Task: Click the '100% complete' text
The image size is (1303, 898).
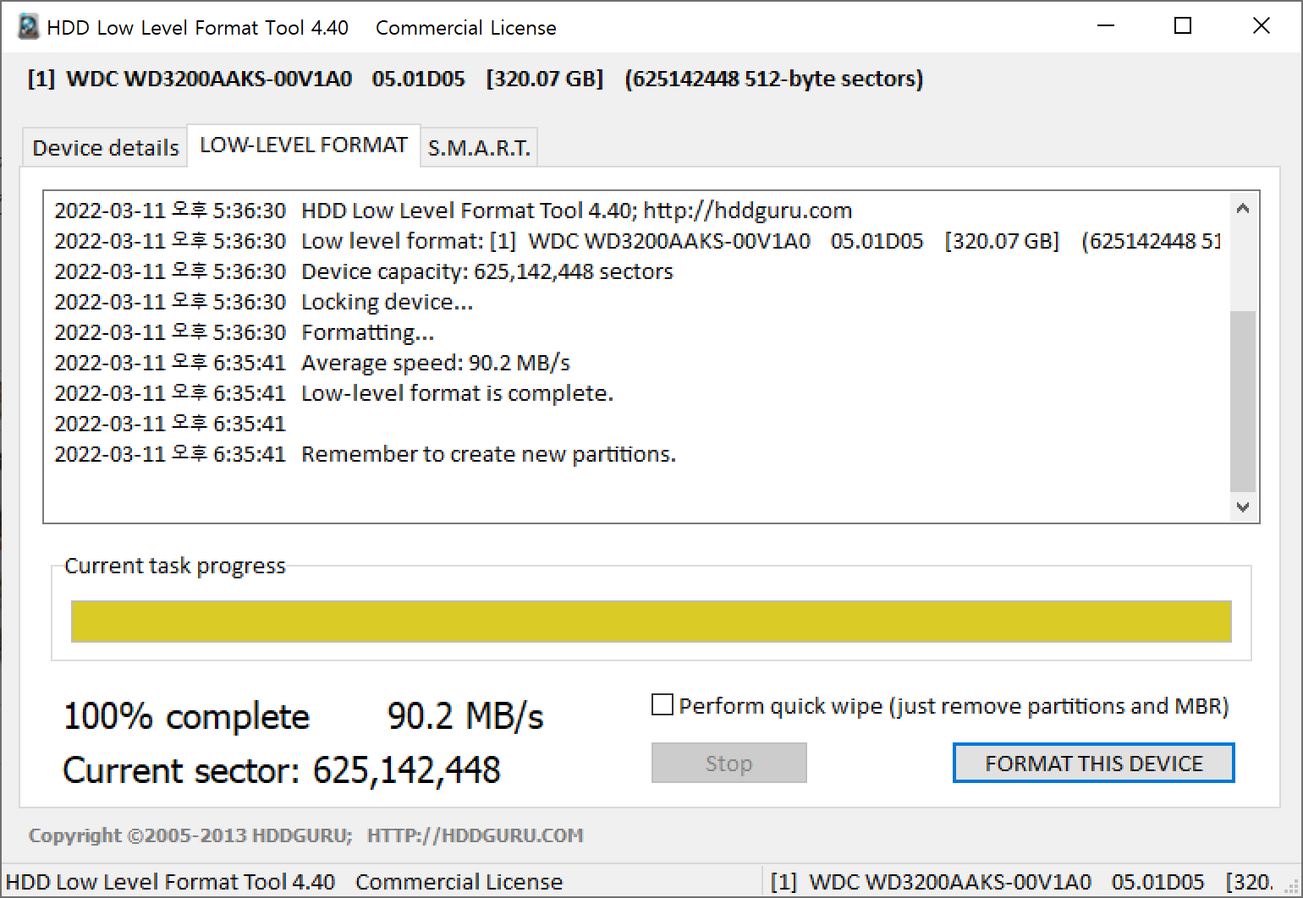Action: point(187,717)
